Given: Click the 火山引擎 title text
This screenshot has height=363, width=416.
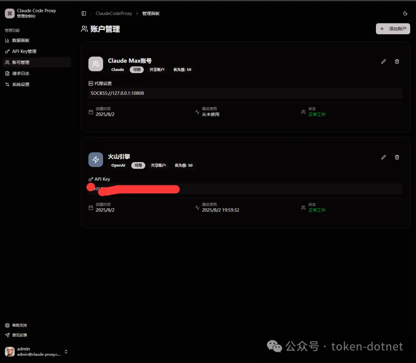Looking at the screenshot, I should tap(119, 156).
